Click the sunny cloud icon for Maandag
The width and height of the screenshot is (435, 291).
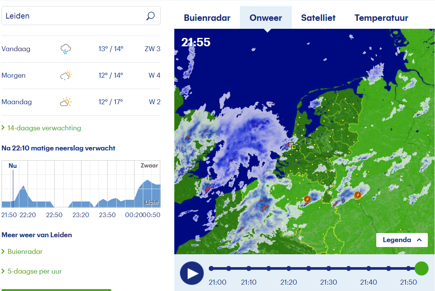click(66, 102)
